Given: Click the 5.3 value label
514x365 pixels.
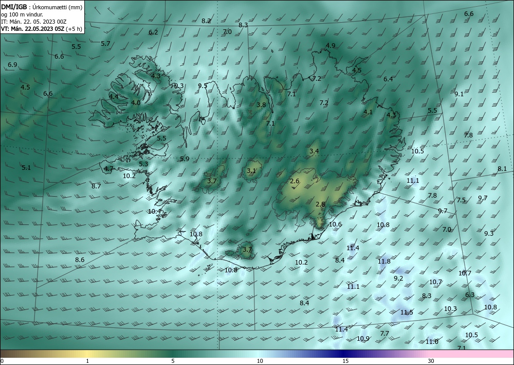Looking at the screenshot, I should click(x=143, y=164).
